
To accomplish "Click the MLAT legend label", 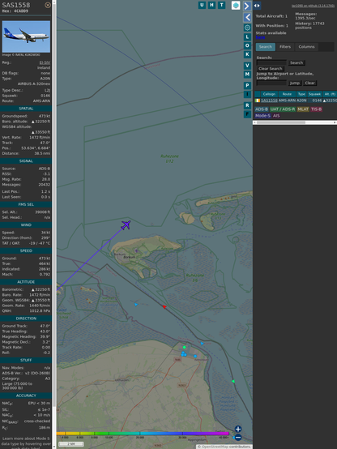I will tap(303, 109).
